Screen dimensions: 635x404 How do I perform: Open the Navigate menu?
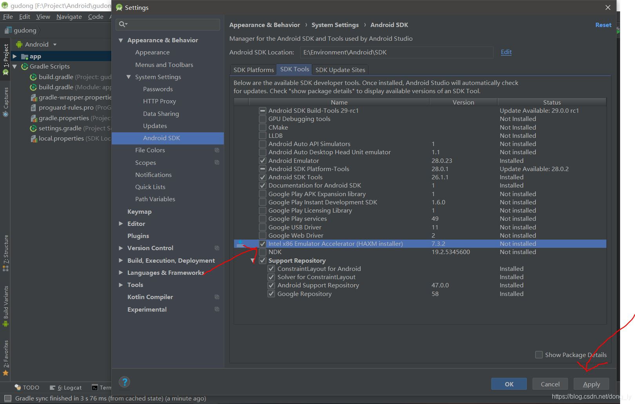point(69,16)
